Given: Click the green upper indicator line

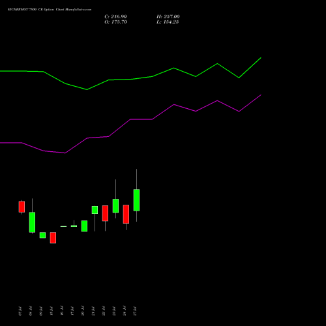Looking at the screenshot, I should coord(130,80).
